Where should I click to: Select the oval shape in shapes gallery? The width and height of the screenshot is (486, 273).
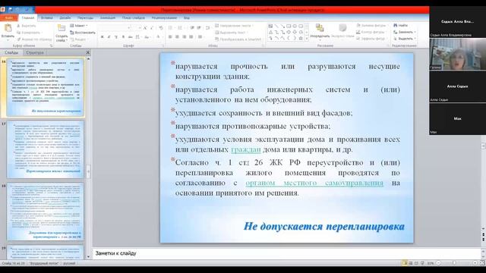click(295, 26)
